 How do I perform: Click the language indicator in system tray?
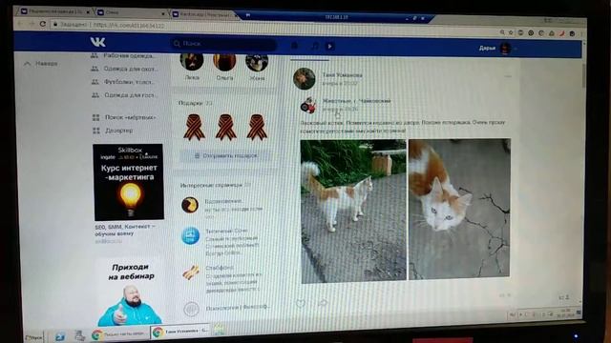(513, 314)
